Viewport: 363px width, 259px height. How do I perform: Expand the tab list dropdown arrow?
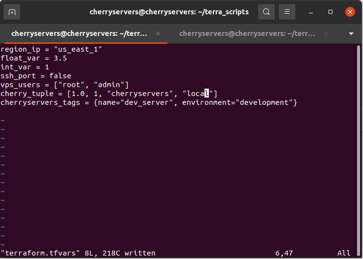[351, 34]
